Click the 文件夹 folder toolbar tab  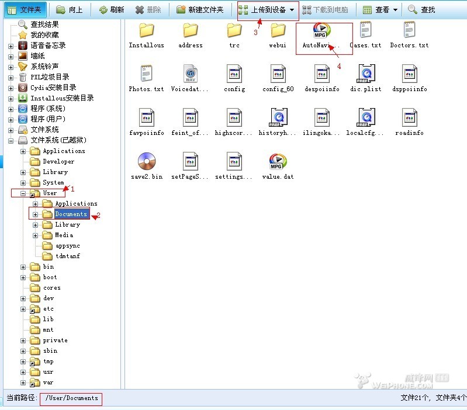[23, 10]
